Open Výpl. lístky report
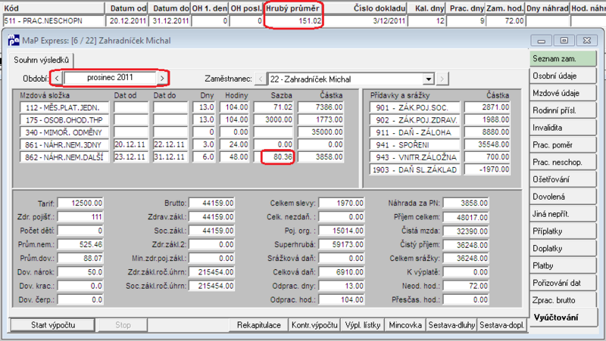The height and width of the screenshot is (341, 606). tap(363, 325)
